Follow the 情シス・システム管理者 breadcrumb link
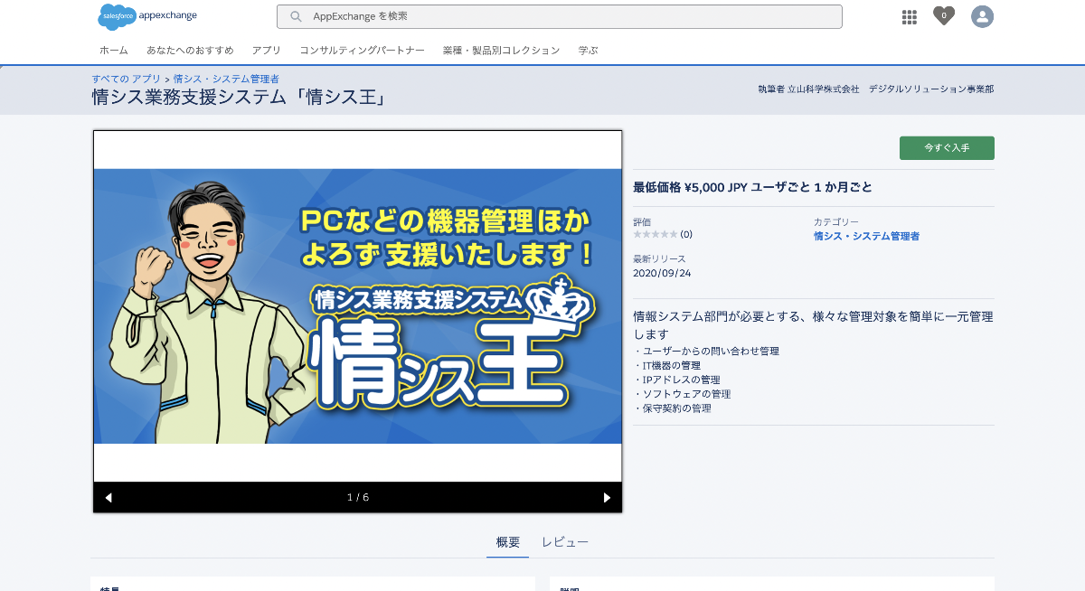Viewport: 1085px width, 591px height. click(226, 79)
